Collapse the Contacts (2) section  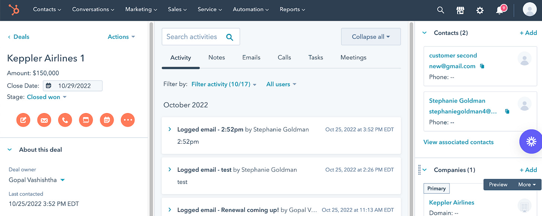(x=424, y=33)
